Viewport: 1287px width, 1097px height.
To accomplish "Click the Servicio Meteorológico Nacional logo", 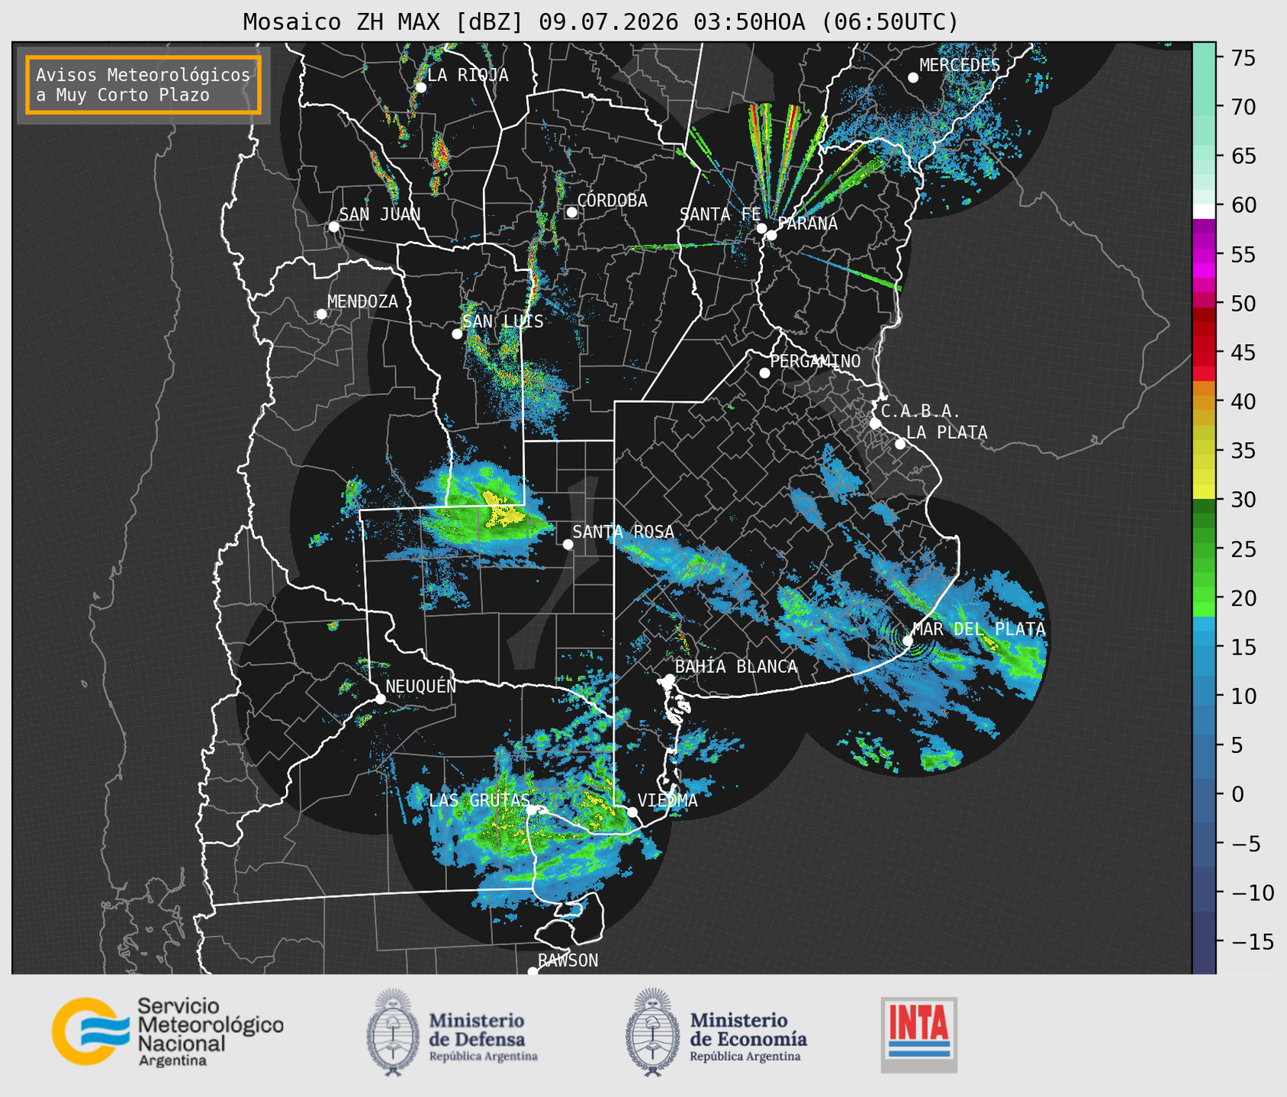I will point(167,1031).
